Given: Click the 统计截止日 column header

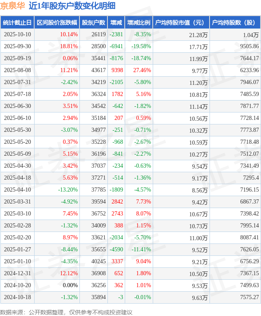Looking at the screenshot, I should (x=17, y=23).
